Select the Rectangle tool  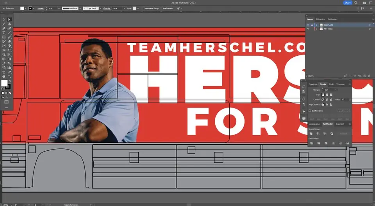pos(4,37)
